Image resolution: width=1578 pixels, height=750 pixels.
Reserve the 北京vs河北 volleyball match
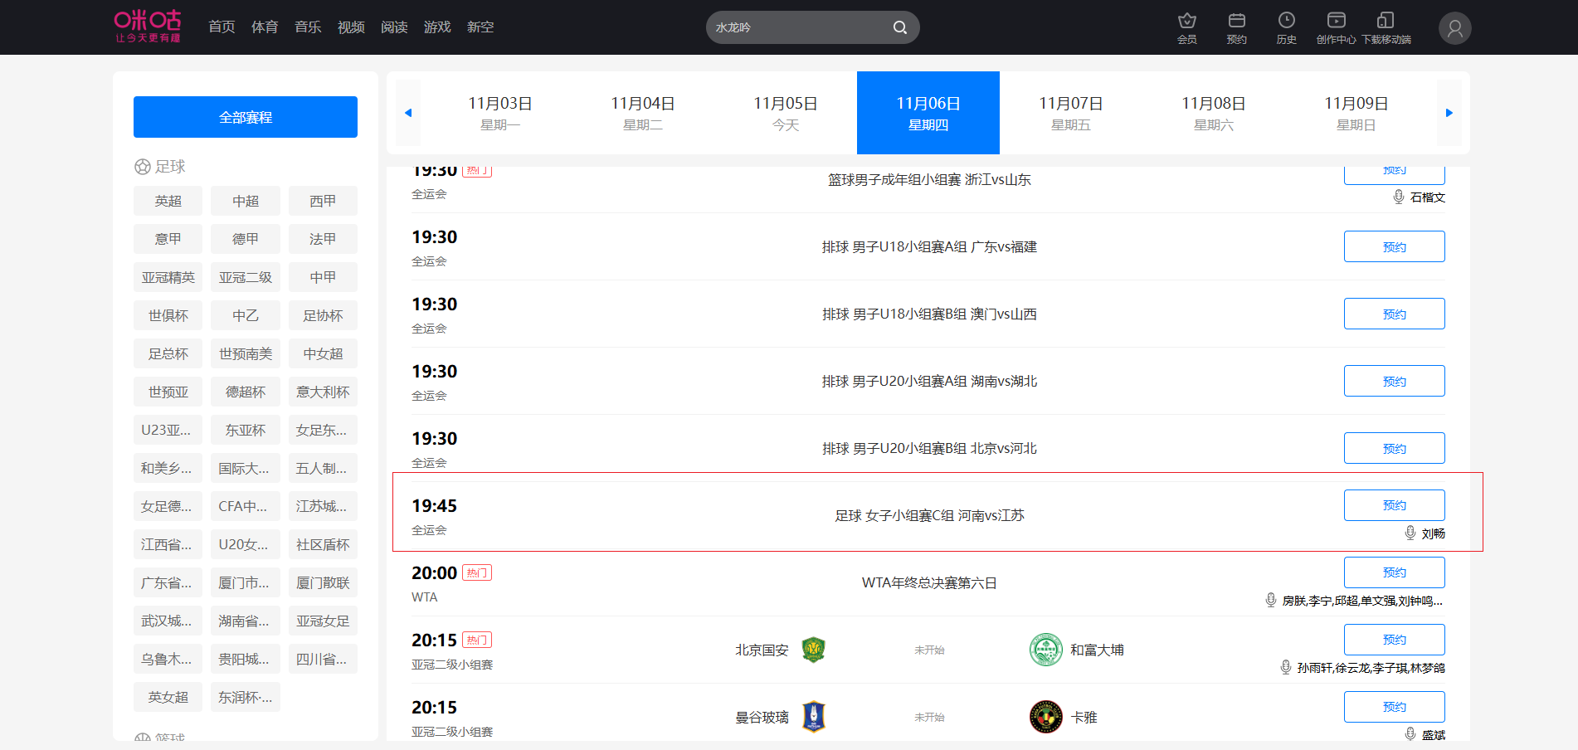pyautogui.click(x=1395, y=448)
